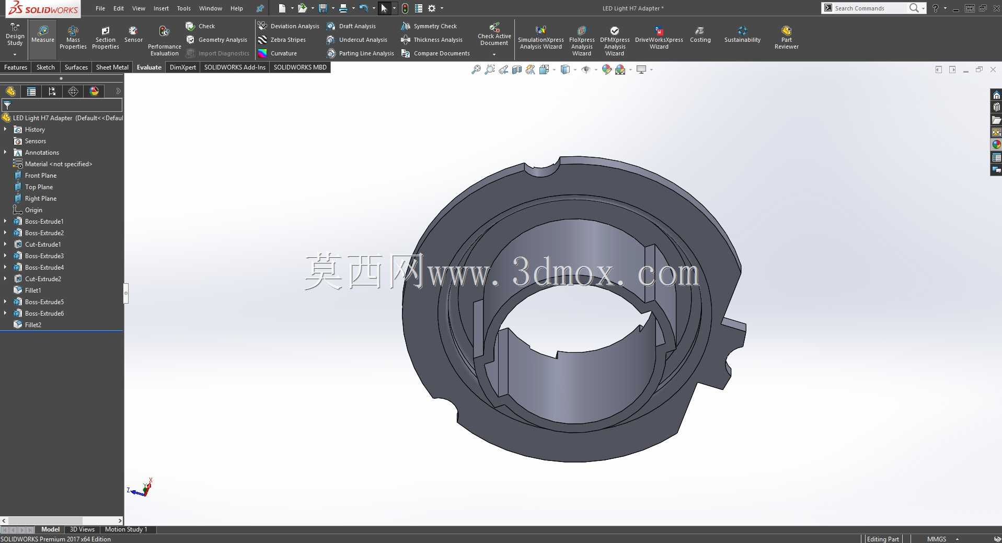The height and width of the screenshot is (543, 1002).
Task: Switch to PropertyManager tab
Action: (x=31, y=91)
